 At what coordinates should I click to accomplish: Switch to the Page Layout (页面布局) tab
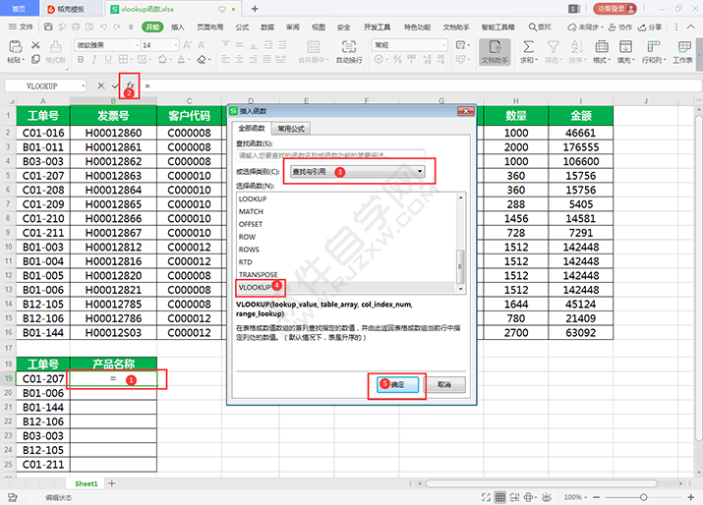[x=209, y=27]
